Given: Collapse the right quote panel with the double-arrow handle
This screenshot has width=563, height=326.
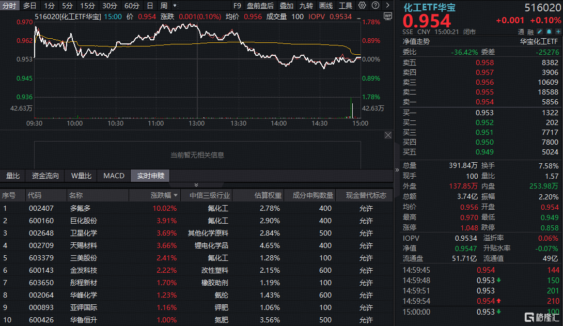Looking at the screenshot, I should pos(397,170).
